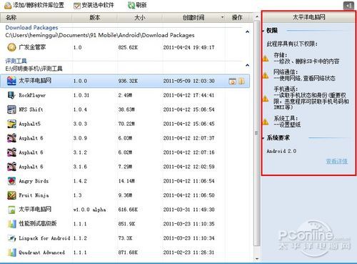Select Linpack for Android app icon
The height and width of the screenshot is (264, 357).
pyautogui.click(x=11, y=238)
